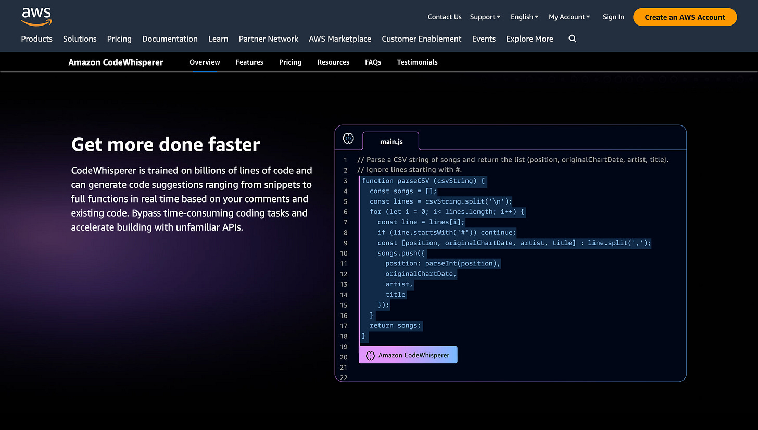This screenshot has height=430, width=758.
Task: Click the CodeWhisperer brain icon beside main.js
Action: pos(348,138)
